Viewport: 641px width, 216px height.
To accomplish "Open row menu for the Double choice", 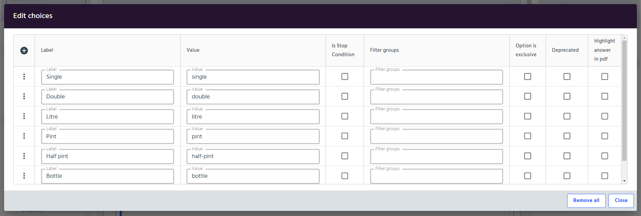I will 24,96.
